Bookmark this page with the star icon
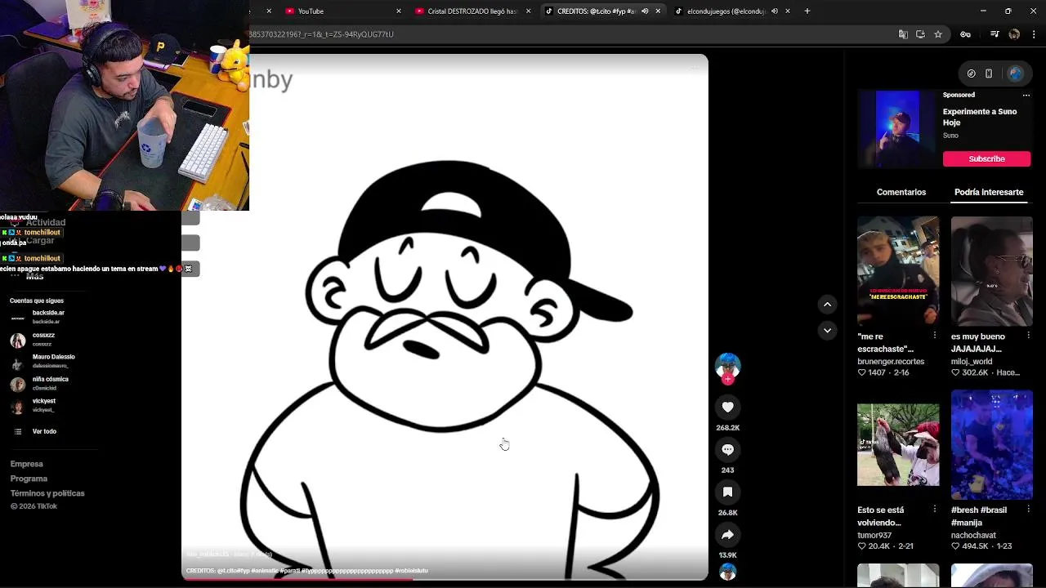Image resolution: width=1046 pixels, height=588 pixels. coord(938,34)
